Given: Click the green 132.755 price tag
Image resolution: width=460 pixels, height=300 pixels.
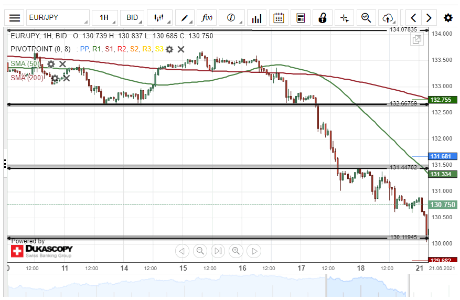Looking at the screenshot, I should [443, 100].
